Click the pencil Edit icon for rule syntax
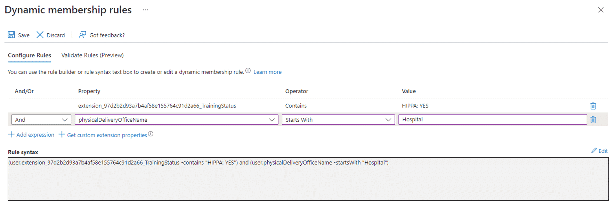 coord(594,150)
